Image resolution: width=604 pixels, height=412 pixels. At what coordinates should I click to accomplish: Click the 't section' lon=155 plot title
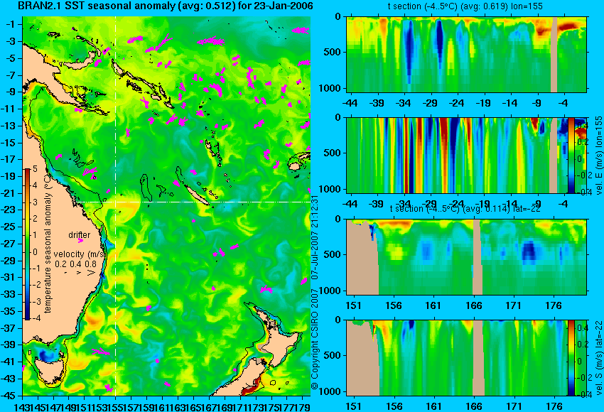[465, 6]
